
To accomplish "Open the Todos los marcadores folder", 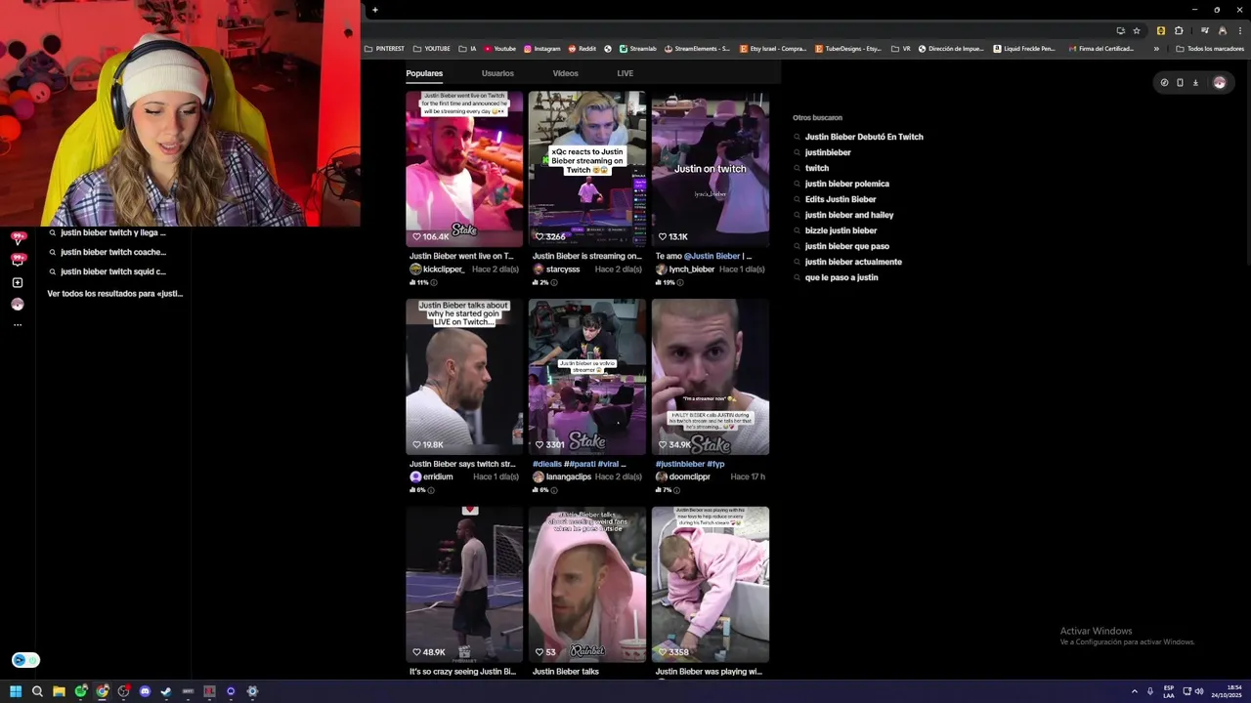I will [x=1209, y=49].
